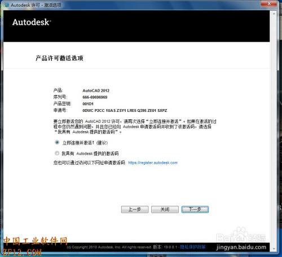282x257 pixels.
Task: Click the 上一步 back button
Action: point(135,209)
